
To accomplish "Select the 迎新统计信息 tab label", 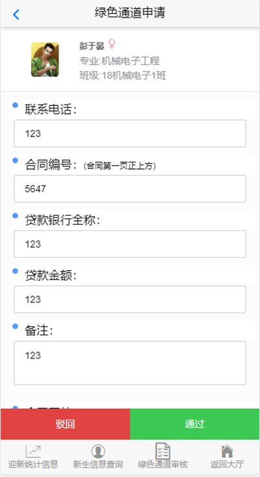I will [x=33, y=465].
